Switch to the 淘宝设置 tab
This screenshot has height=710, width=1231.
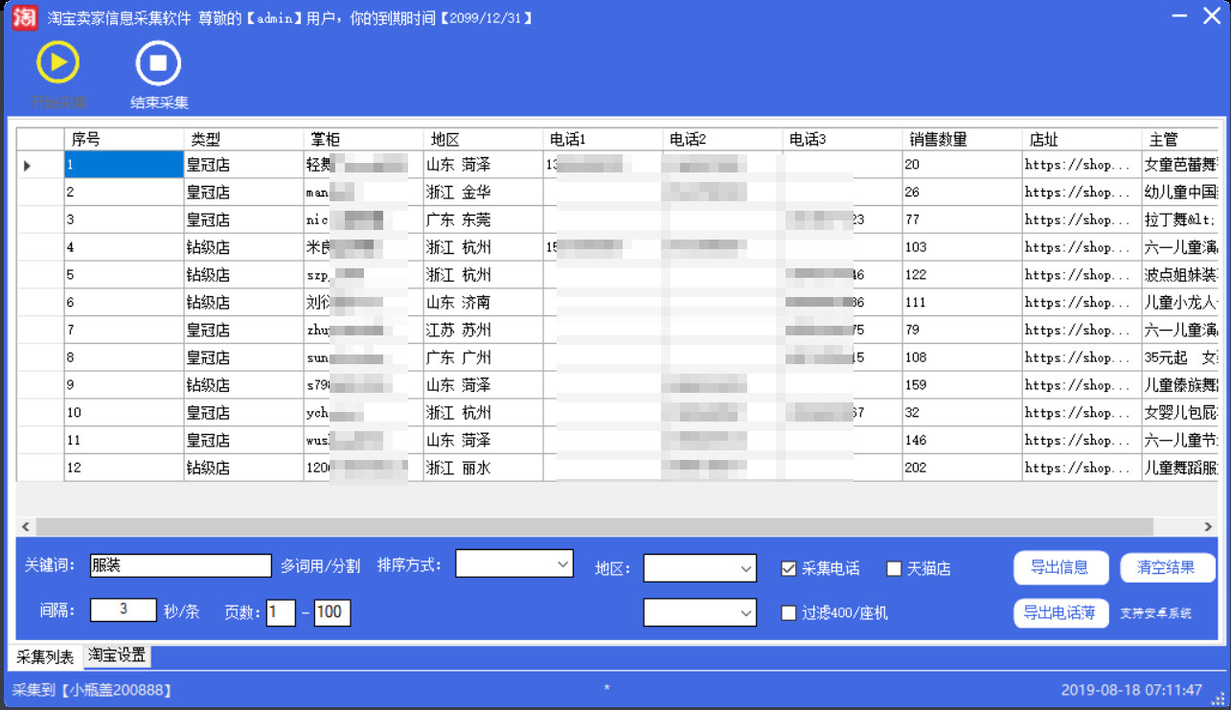(x=115, y=655)
